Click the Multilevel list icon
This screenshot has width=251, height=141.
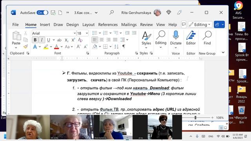(x=116, y=33)
